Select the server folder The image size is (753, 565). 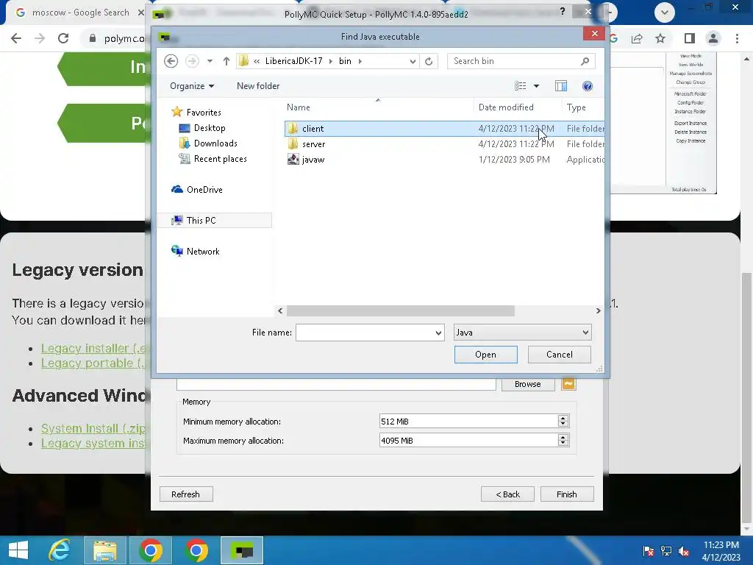pyautogui.click(x=444, y=144)
